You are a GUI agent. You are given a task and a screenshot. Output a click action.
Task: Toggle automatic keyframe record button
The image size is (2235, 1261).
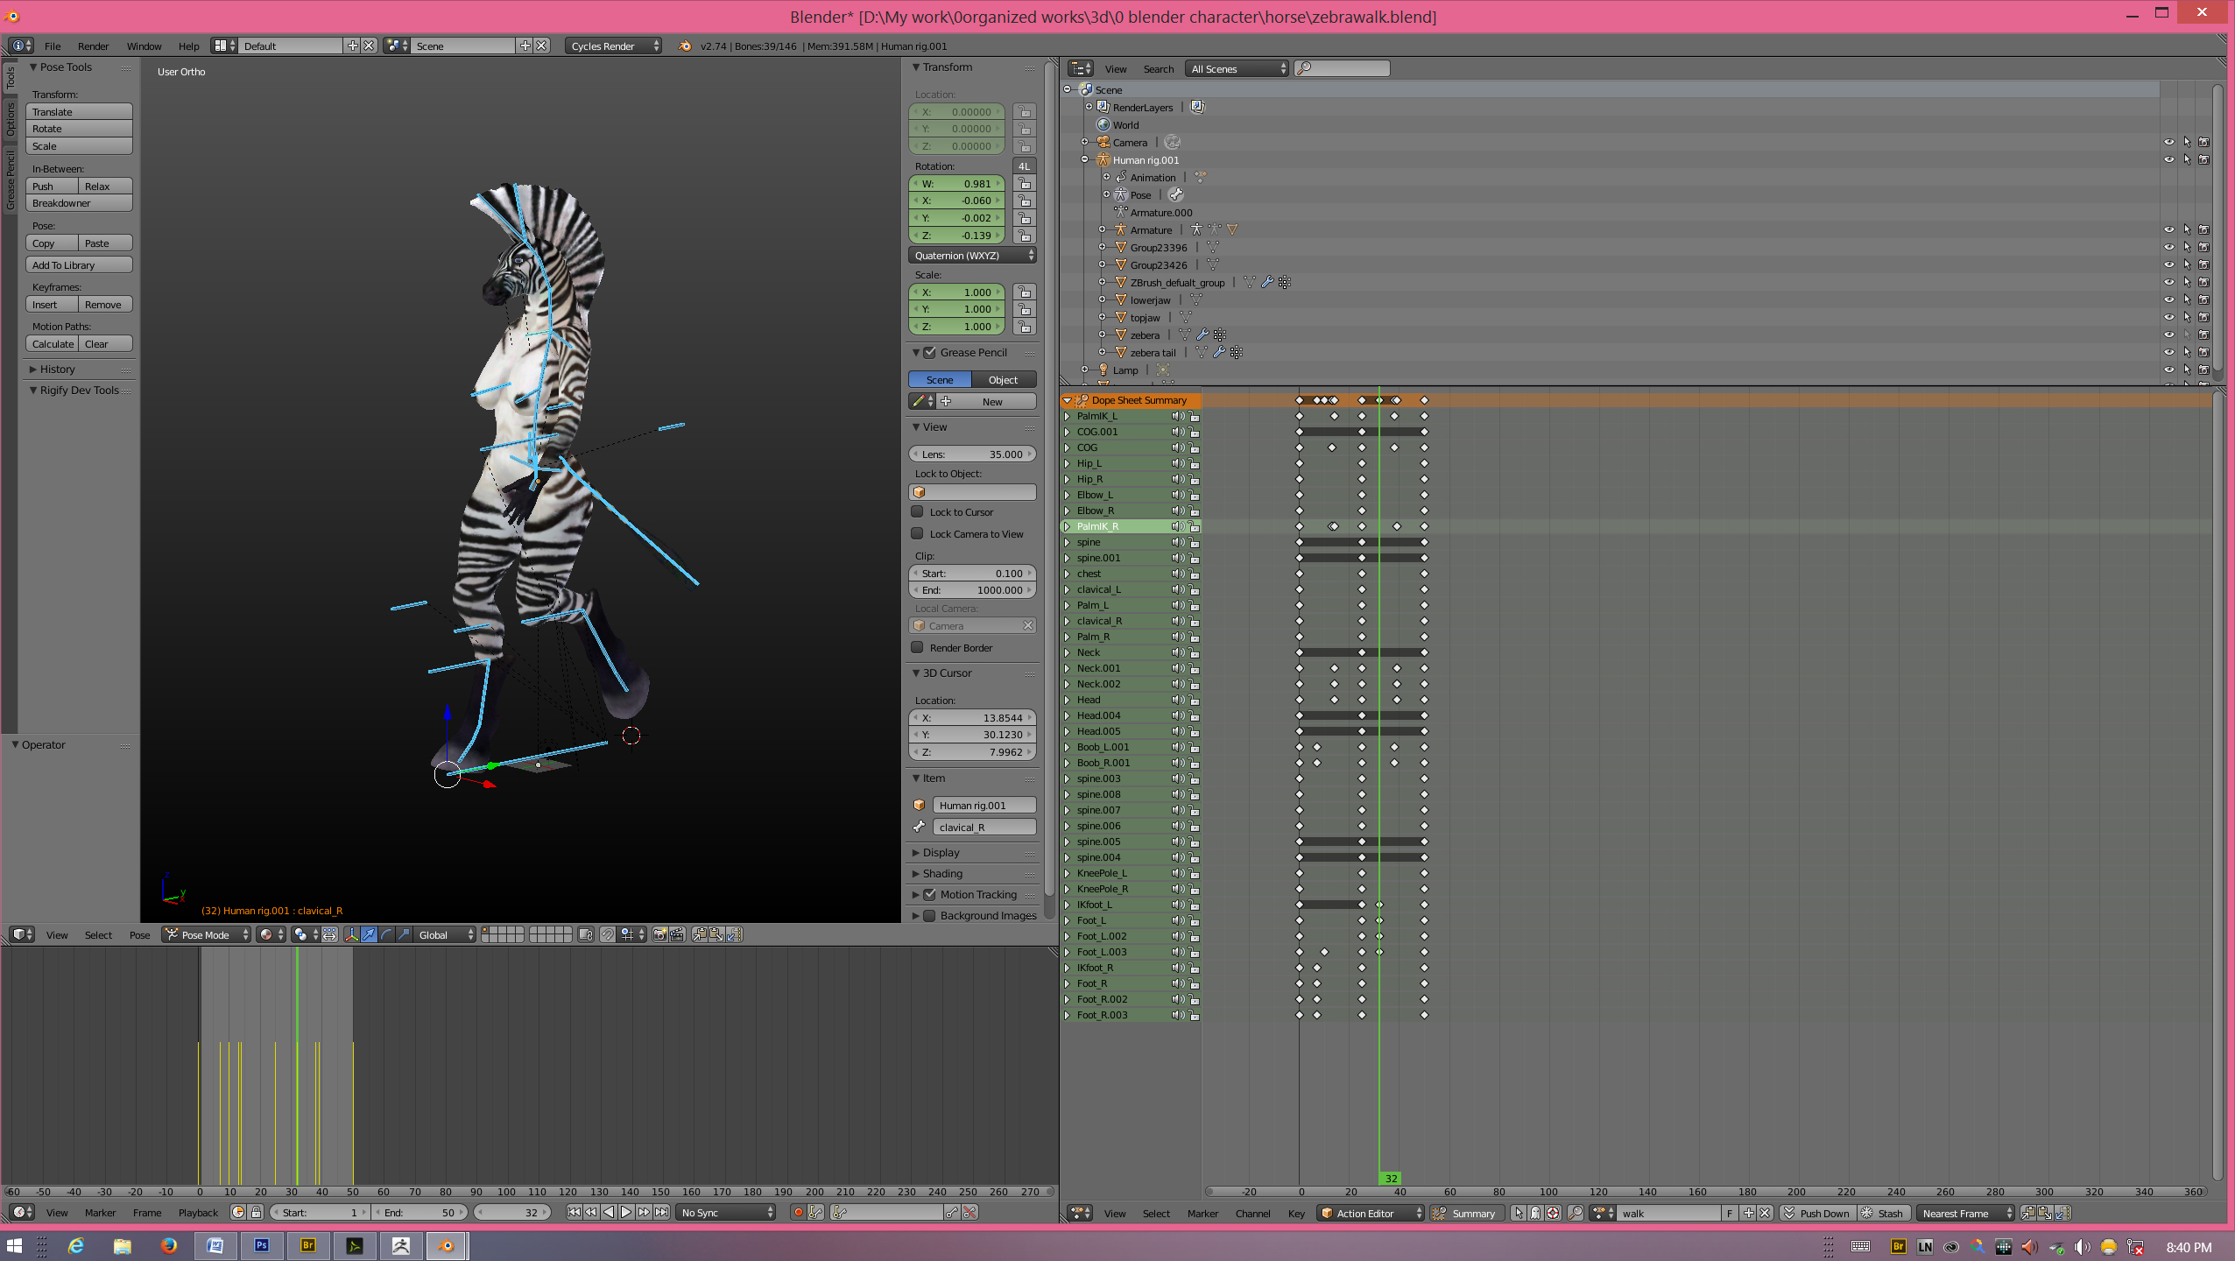coord(797,1212)
